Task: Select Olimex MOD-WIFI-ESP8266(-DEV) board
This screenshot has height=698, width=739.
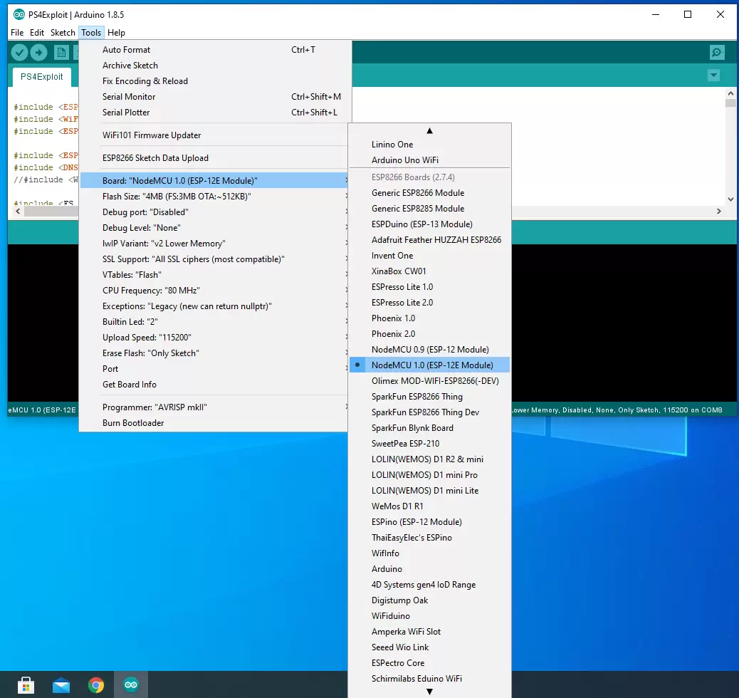Action: pyautogui.click(x=429, y=380)
